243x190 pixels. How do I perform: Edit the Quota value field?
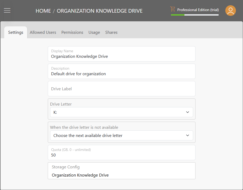click(x=121, y=153)
